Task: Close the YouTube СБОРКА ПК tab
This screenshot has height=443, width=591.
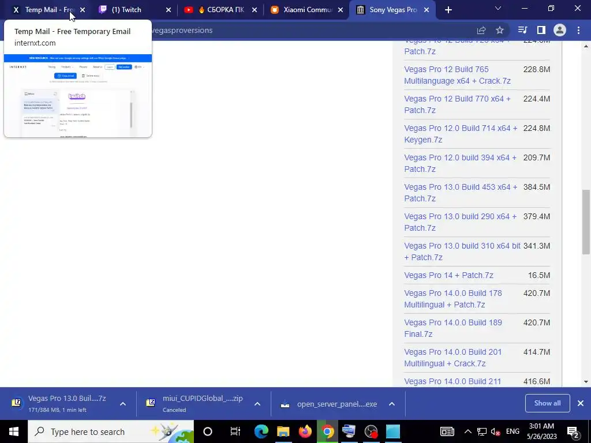Action: click(255, 10)
